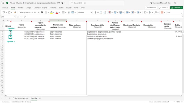Click the Buscar search field
Image resolution: width=184 pixels, height=103 pixels.
(97, 3)
